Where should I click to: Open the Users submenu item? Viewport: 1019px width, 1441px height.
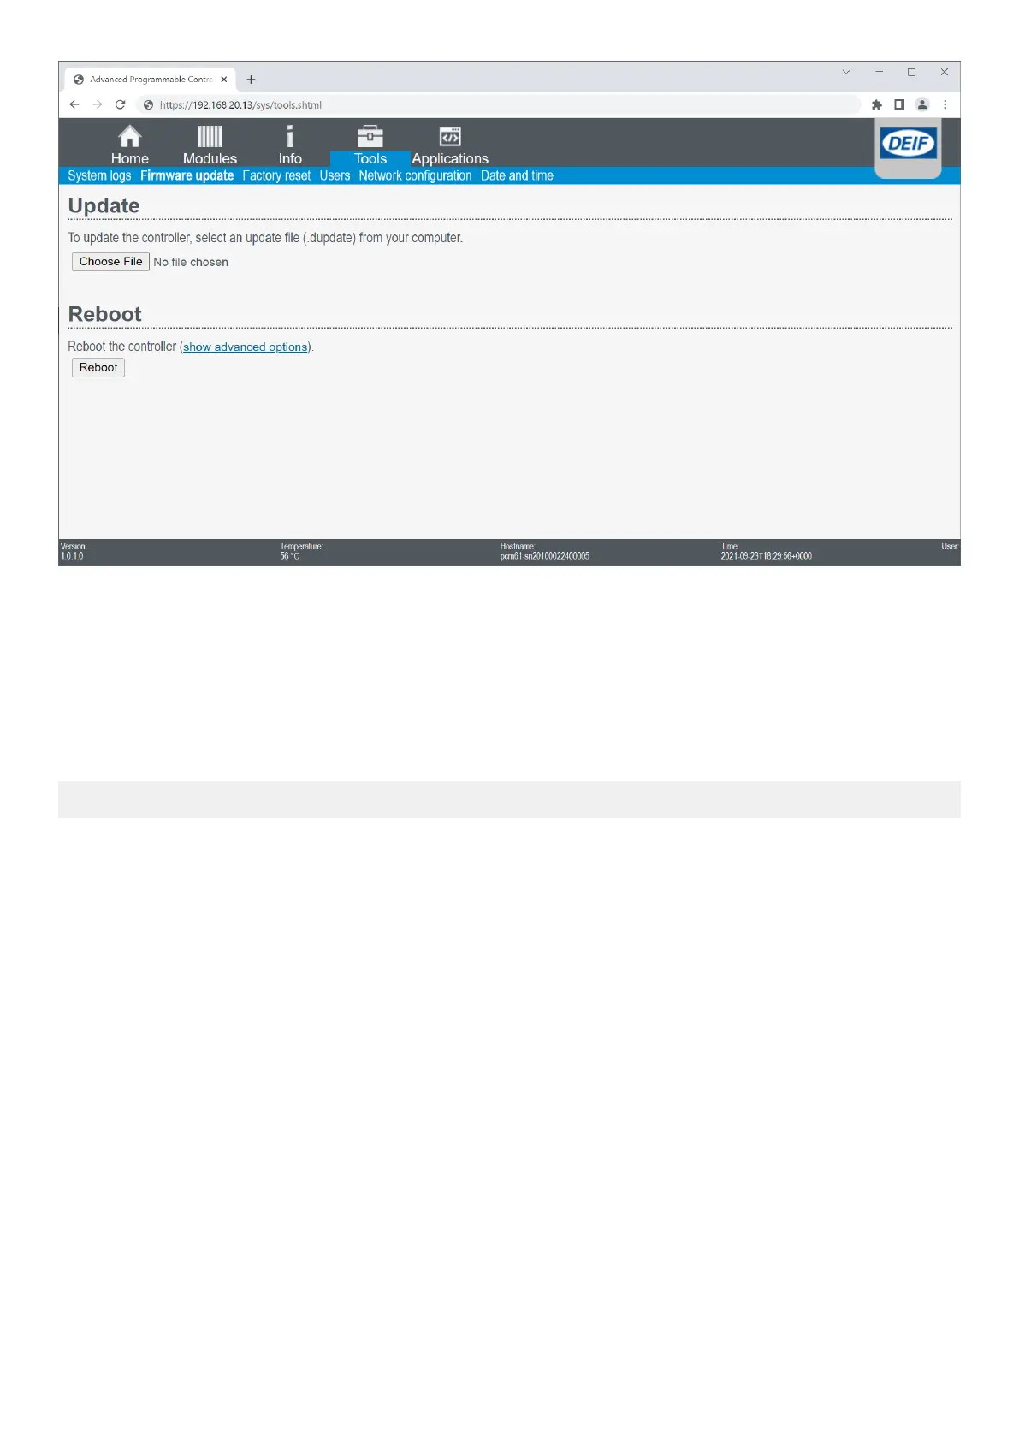[335, 175]
